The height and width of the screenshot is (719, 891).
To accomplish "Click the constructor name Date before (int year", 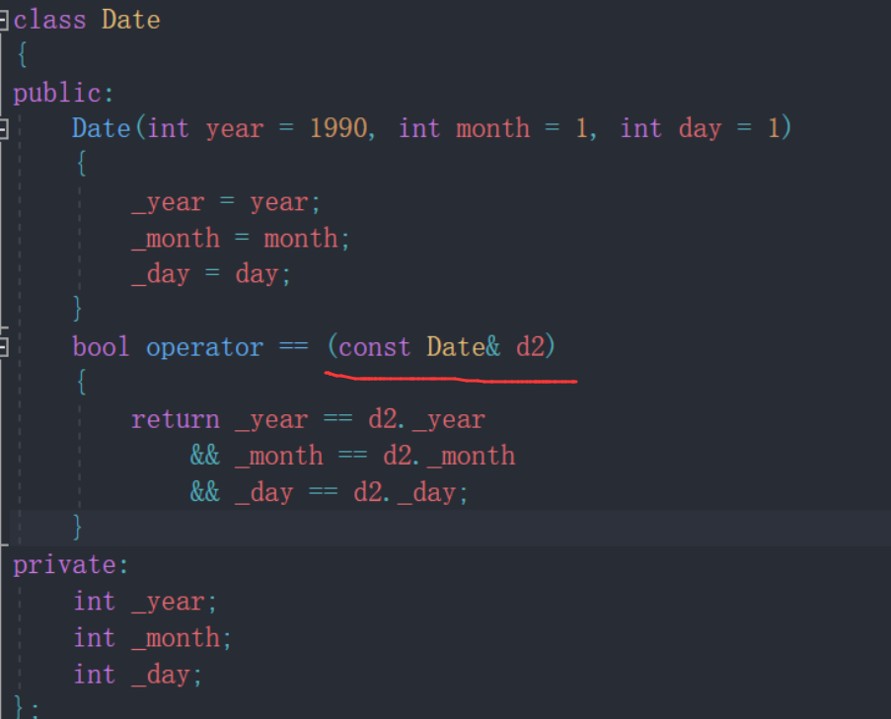I will click(x=102, y=128).
